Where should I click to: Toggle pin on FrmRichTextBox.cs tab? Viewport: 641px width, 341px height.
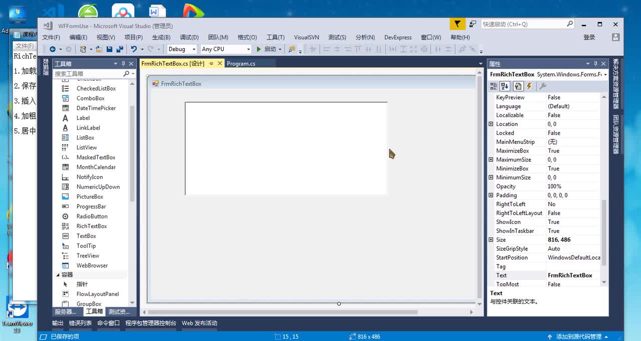(x=211, y=63)
